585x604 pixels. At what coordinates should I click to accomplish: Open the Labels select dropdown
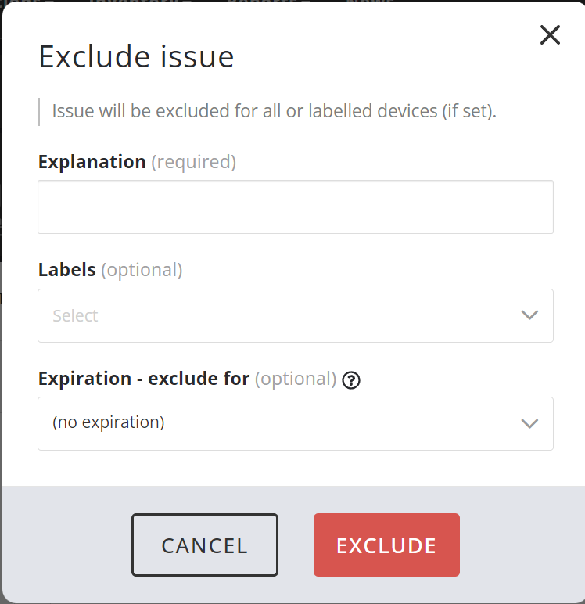[x=282, y=315]
